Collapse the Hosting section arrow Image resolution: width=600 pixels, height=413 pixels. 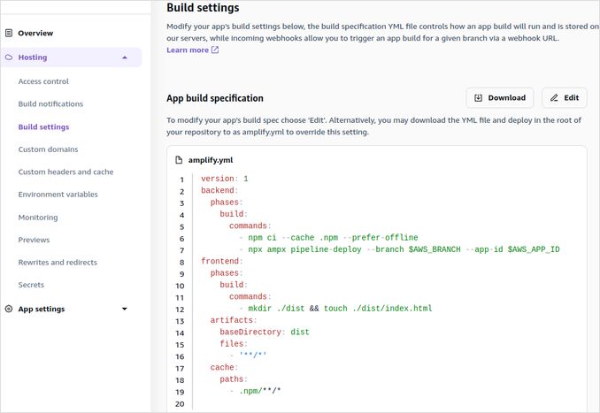click(x=125, y=57)
